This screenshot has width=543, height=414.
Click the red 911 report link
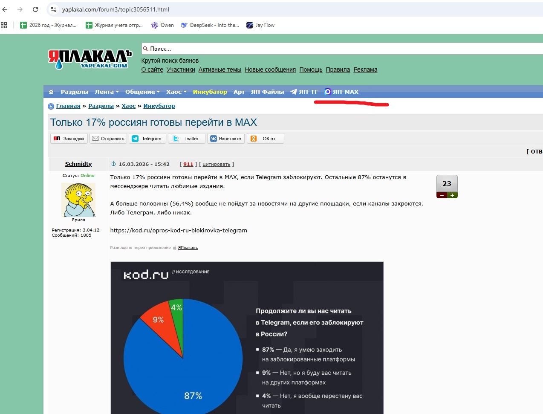pos(188,164)
